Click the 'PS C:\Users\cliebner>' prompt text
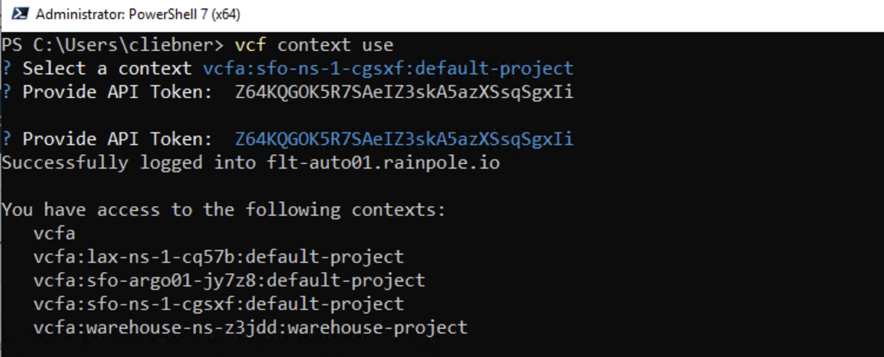 (x=113, y=45)
